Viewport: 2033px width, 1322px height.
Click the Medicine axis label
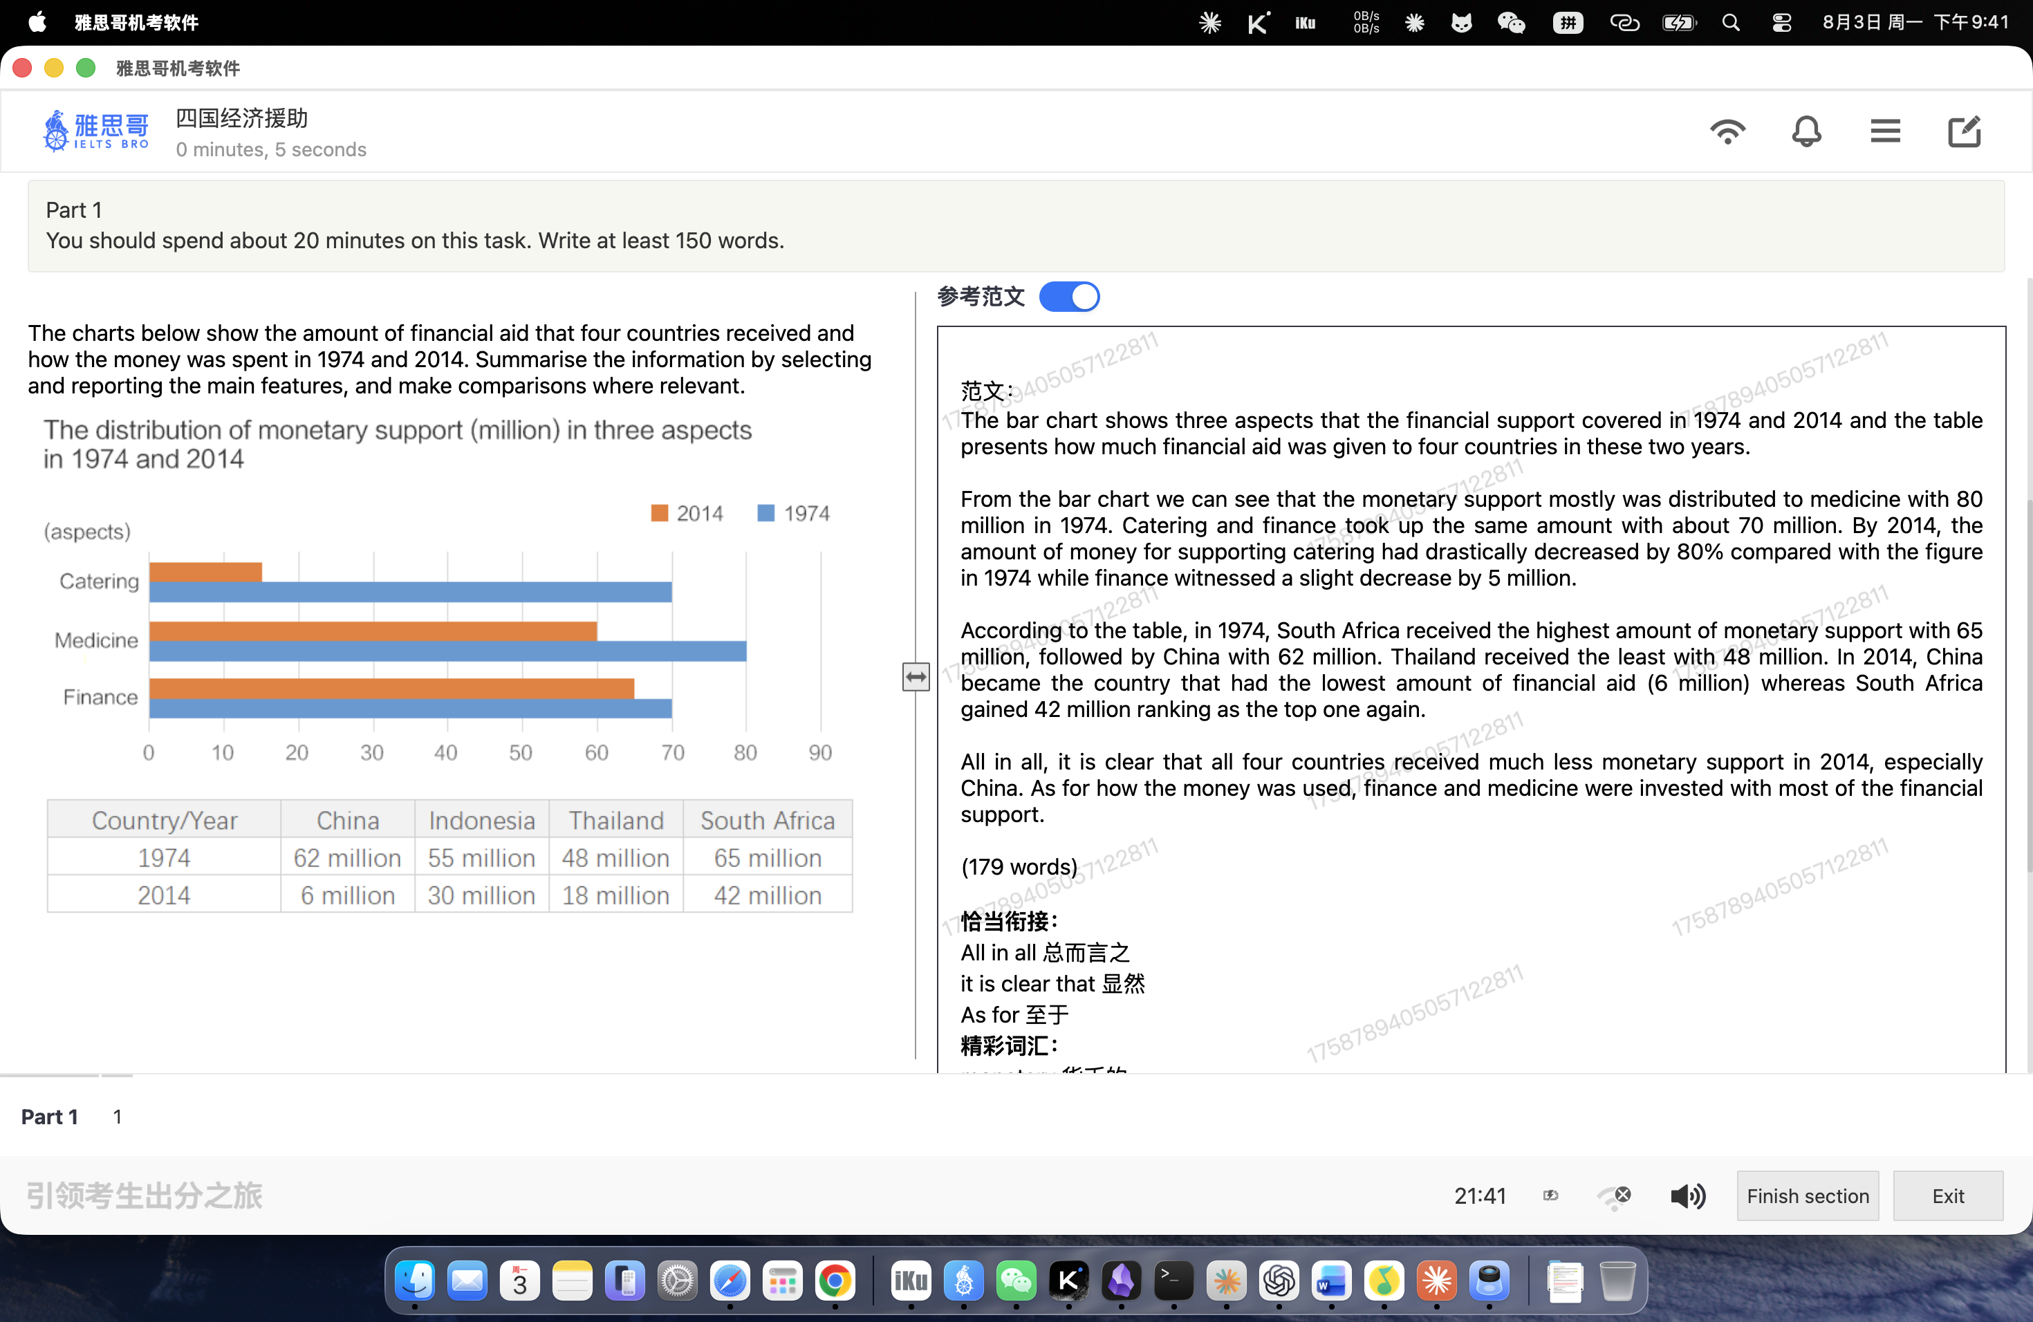click(95, 640)
